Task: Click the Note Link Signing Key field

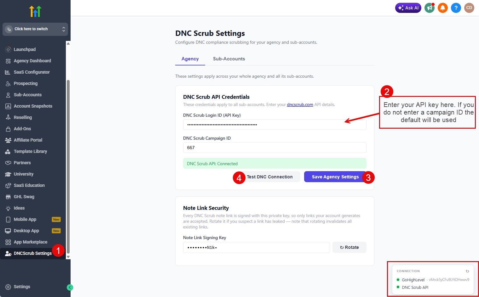Action: [257, 247]
